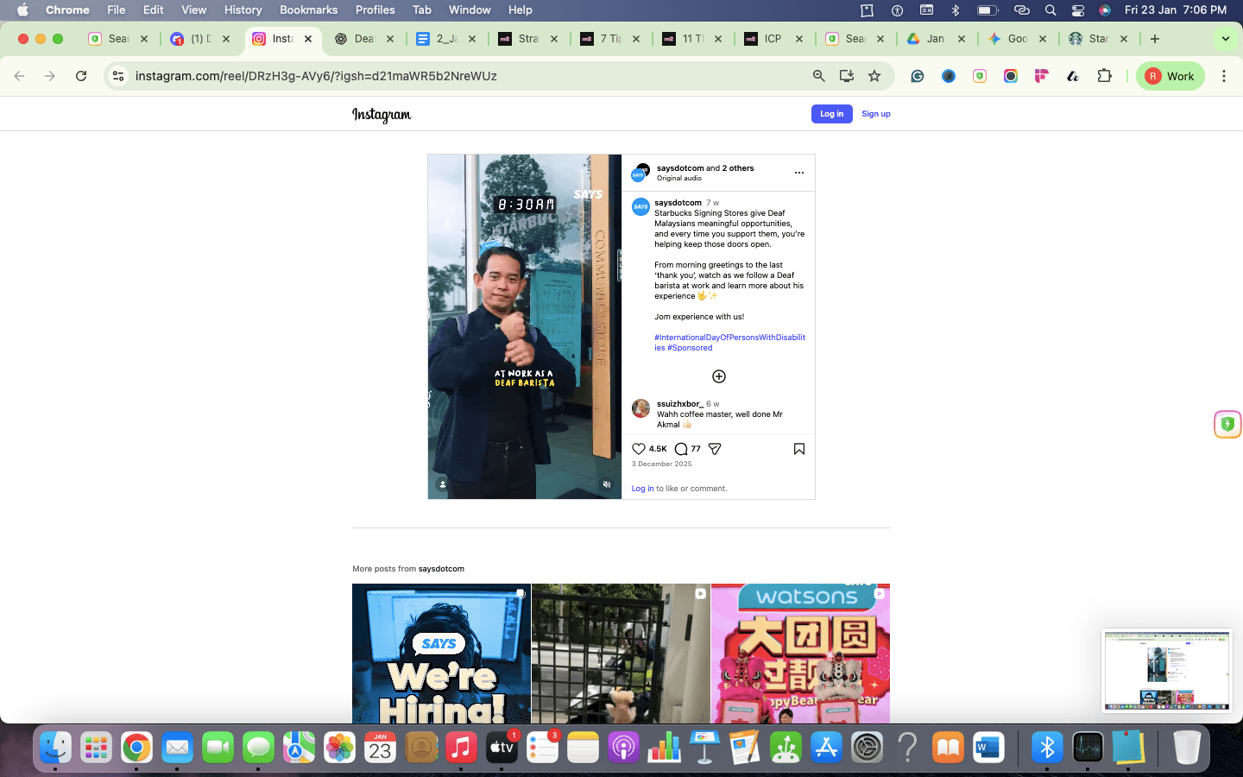This screenshot has width=1243, height=777.
Task: Click the Grammarly extension icon
Action: pos(918,76)
